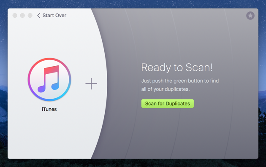This screenshot has height=167, width=266.
Task: Close the window with the first traffic light
Action: click(15, 16)
